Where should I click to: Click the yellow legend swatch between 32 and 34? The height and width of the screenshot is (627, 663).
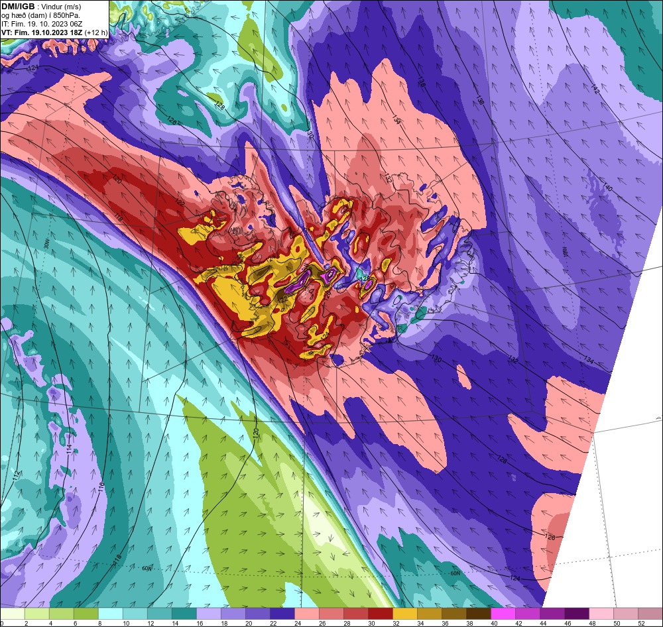pyautogui.click(x=405, y=614)
